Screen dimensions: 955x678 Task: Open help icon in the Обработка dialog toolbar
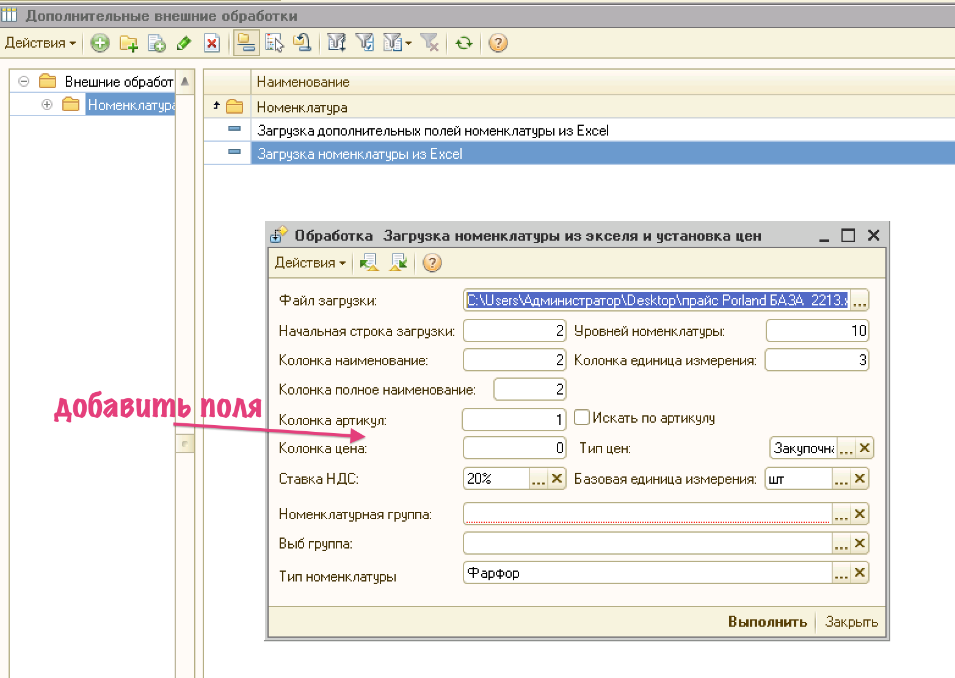click(x=432, y=263)
